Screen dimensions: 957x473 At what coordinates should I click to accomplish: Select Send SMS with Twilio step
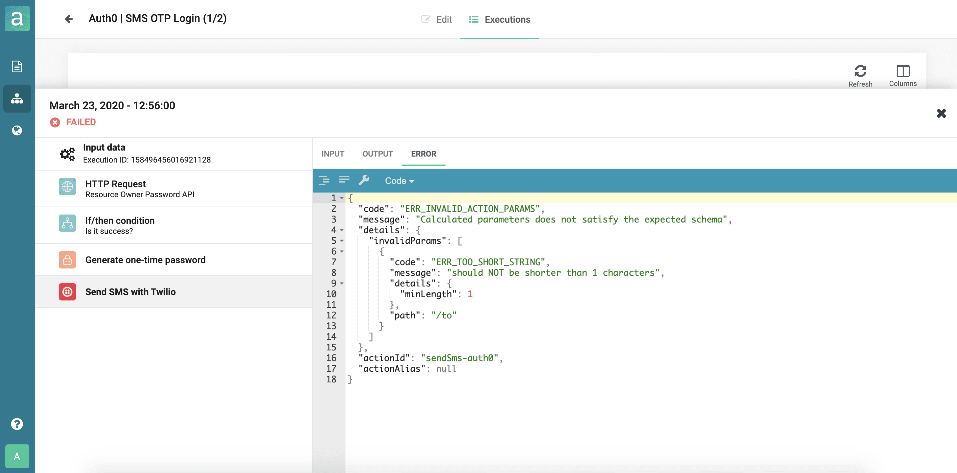coord(174,291)
